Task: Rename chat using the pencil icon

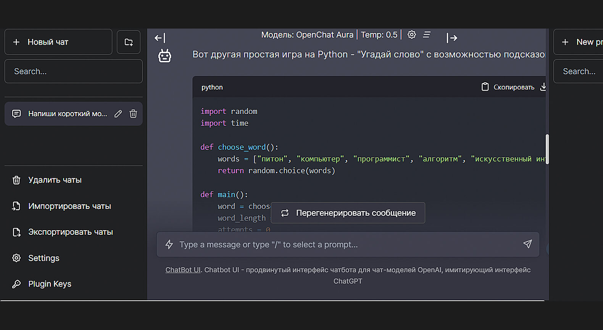Action: coord(118,114)
